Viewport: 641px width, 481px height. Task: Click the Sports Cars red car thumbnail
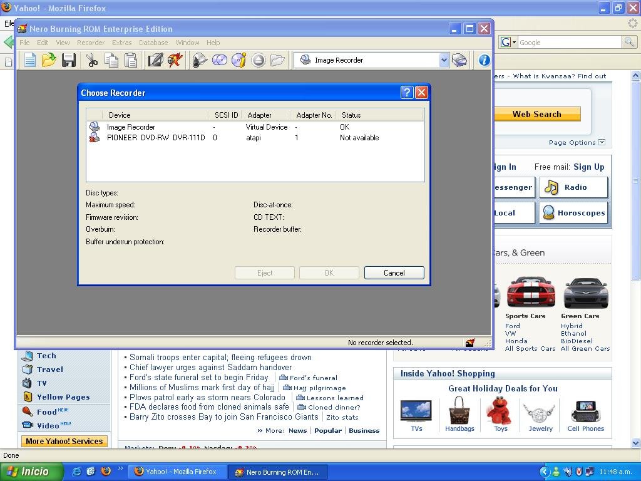[x=531, y=293]
